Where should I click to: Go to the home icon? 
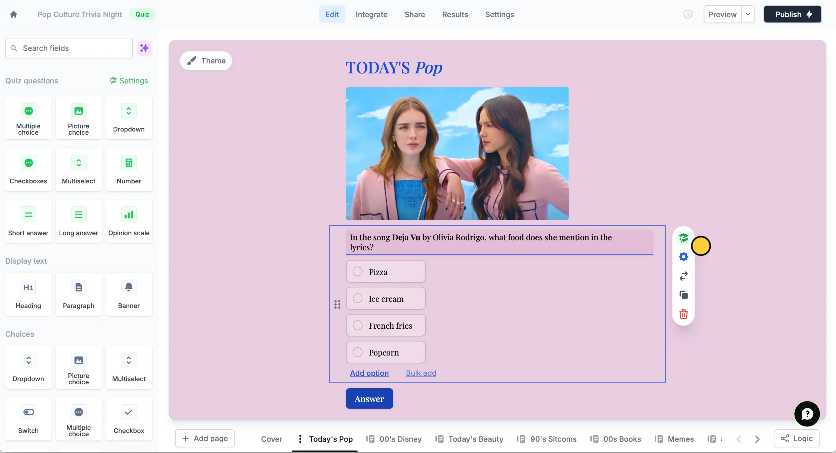[x=13, y=14]
